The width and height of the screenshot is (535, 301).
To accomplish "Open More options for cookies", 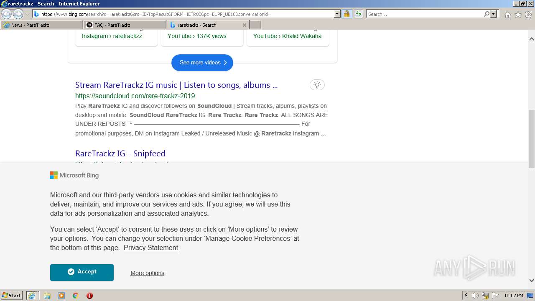I will 147,273.
